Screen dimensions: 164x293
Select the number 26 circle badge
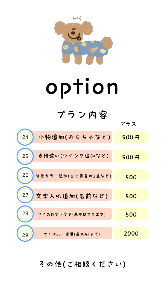click(x=25, y=176)
